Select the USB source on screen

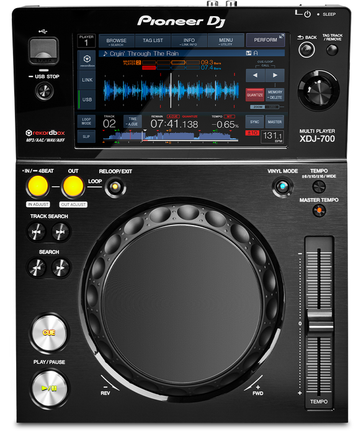(x=87, y=99)
